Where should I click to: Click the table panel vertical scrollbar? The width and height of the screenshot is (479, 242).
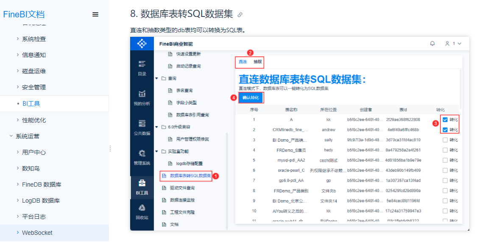pos(461,89)
